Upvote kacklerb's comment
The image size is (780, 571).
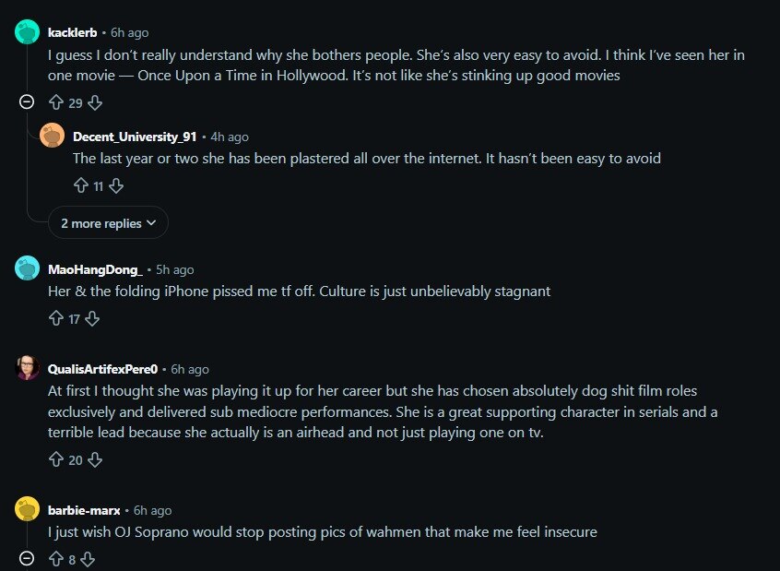coord(56,103)
